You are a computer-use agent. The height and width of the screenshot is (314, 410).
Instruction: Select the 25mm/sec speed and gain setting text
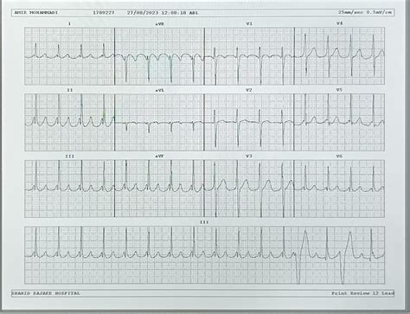(365, 12)
